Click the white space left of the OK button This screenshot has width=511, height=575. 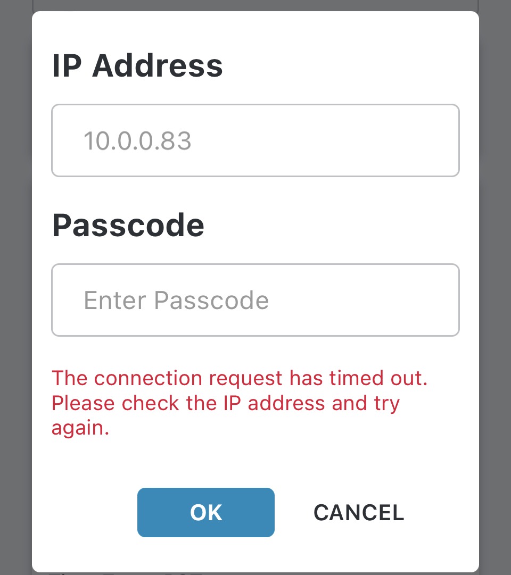pyautogui.click(x=85, y=512)
